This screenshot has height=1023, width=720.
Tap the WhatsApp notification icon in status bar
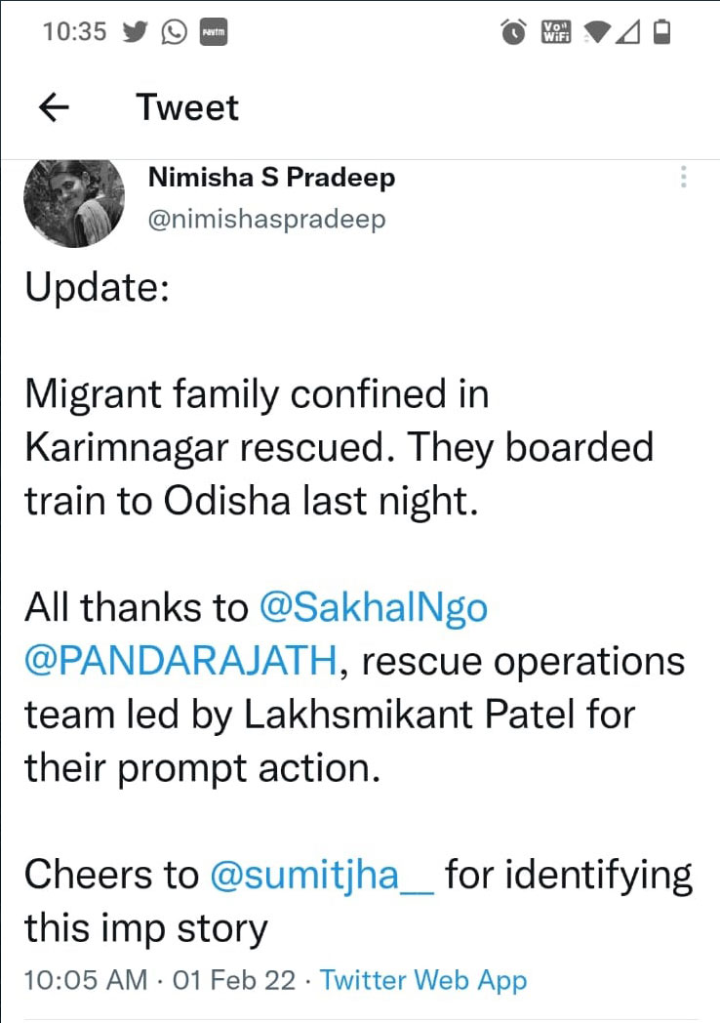tap(174, 31)
